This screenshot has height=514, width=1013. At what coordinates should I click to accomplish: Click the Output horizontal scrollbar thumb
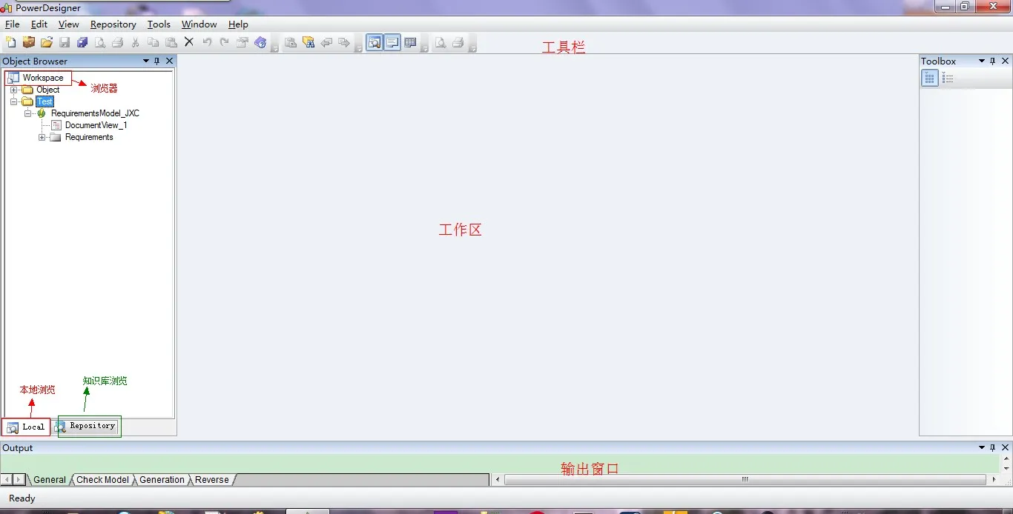click(x=745, y=480)
